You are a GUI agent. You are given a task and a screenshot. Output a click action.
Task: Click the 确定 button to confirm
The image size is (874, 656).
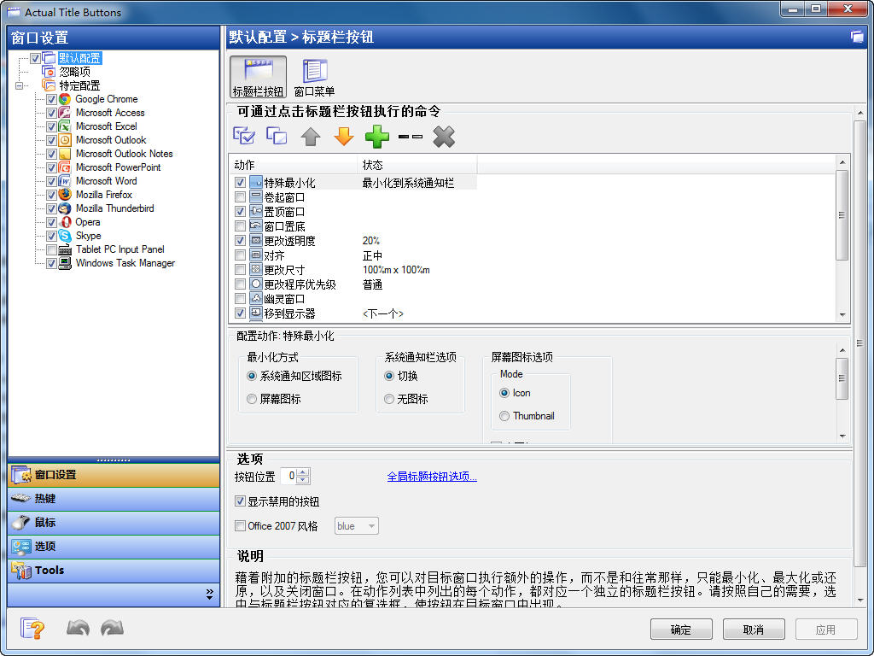[x=680, y=629]
